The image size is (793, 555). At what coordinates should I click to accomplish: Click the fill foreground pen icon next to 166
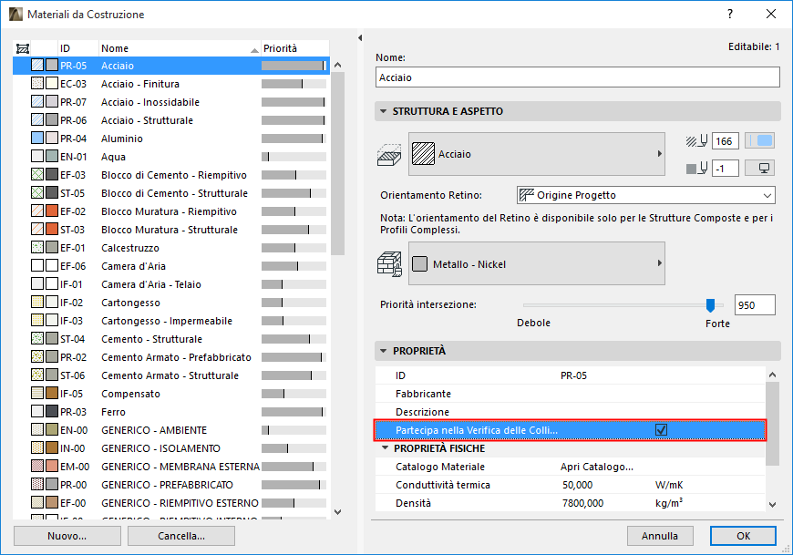tap(697, 141)
